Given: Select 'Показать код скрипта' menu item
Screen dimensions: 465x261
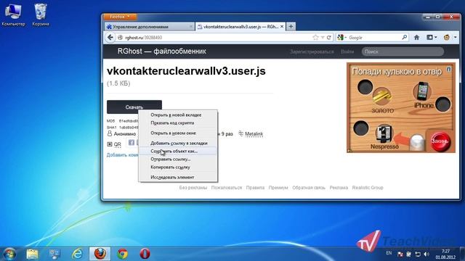Looking at the screenshot, I should tap(178, 123).
